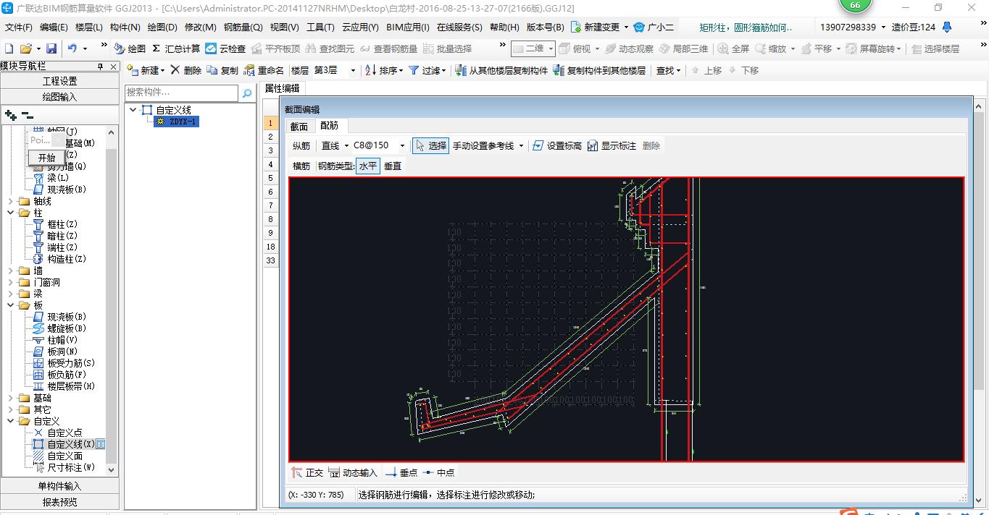This screenshot has height=515, width=989.
Task: Click the notification bell icon
Action: [x=946, y=27]
